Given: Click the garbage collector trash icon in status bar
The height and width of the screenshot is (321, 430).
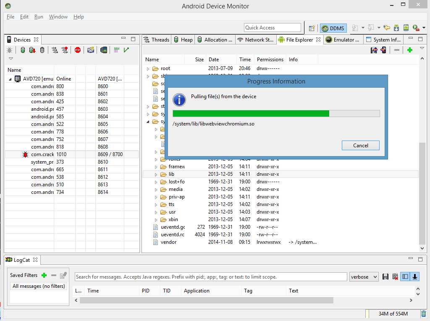Looking at the screenshot, I should coord(424,313).
